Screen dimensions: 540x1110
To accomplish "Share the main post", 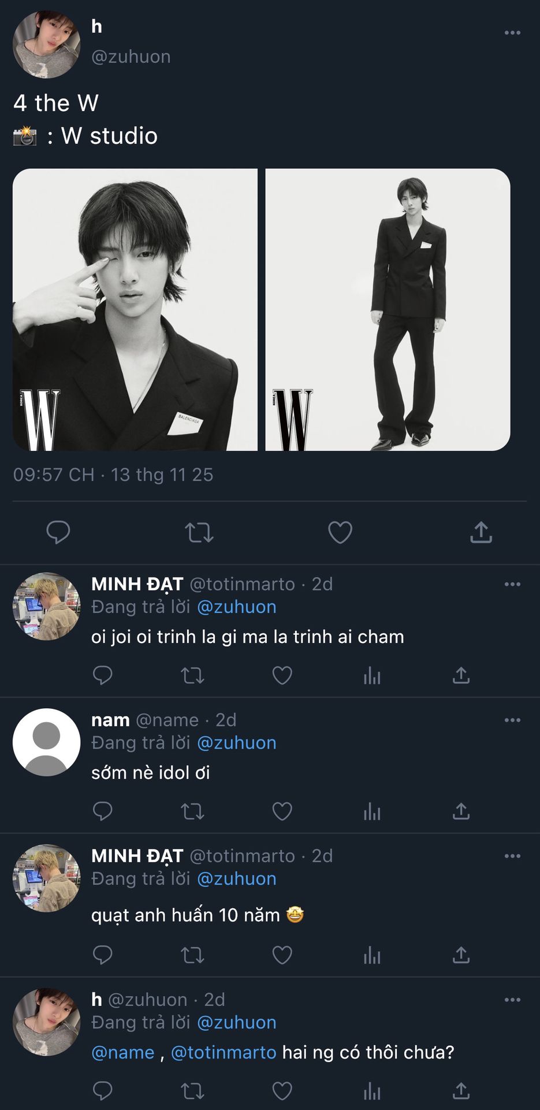I will point(481,532).
